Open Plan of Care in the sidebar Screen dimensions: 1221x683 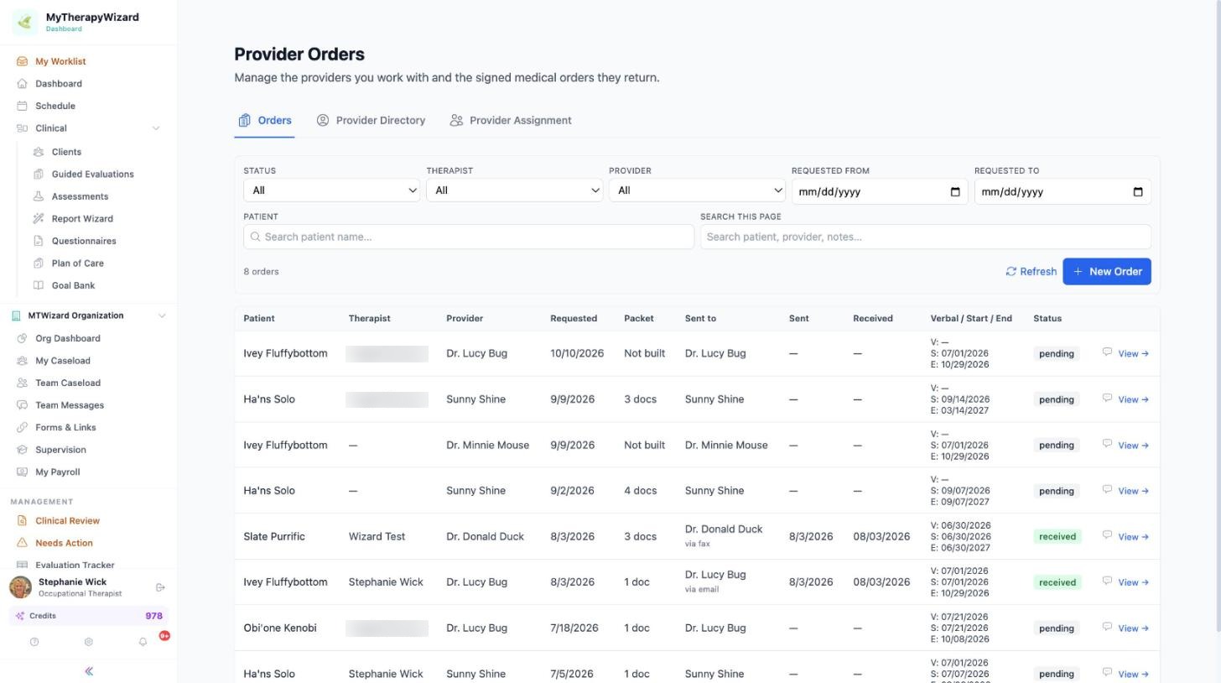pyautogui.click(x=77, y=263)
